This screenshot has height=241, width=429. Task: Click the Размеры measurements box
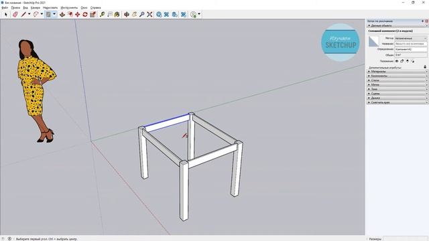click(x=405, y=239)
